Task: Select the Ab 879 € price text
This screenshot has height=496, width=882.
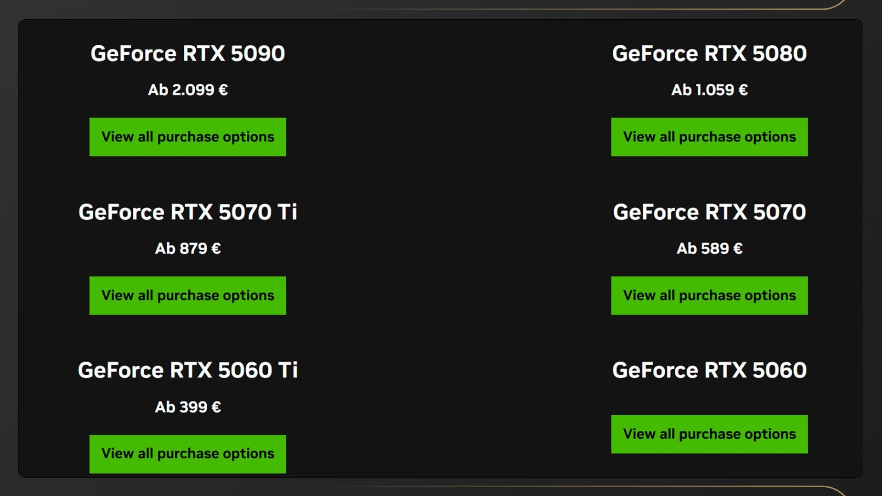Action: point(187,248)
